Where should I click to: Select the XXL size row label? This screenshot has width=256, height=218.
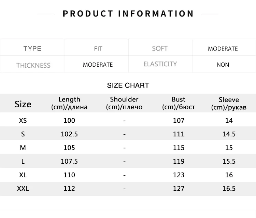coord(23,189)
